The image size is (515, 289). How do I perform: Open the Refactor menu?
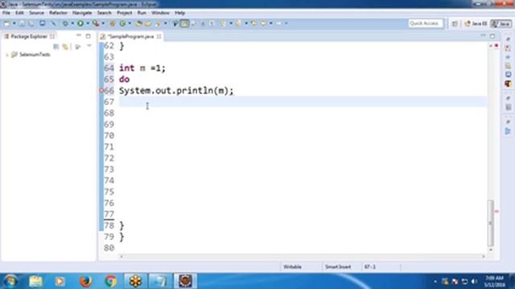[x=58, y=13]
